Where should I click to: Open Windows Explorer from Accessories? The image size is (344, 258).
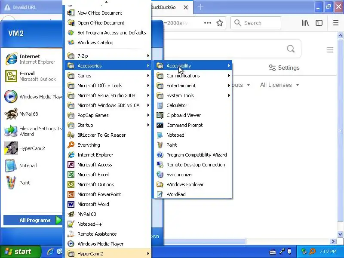pyautogui.click(x=193, y=184)
